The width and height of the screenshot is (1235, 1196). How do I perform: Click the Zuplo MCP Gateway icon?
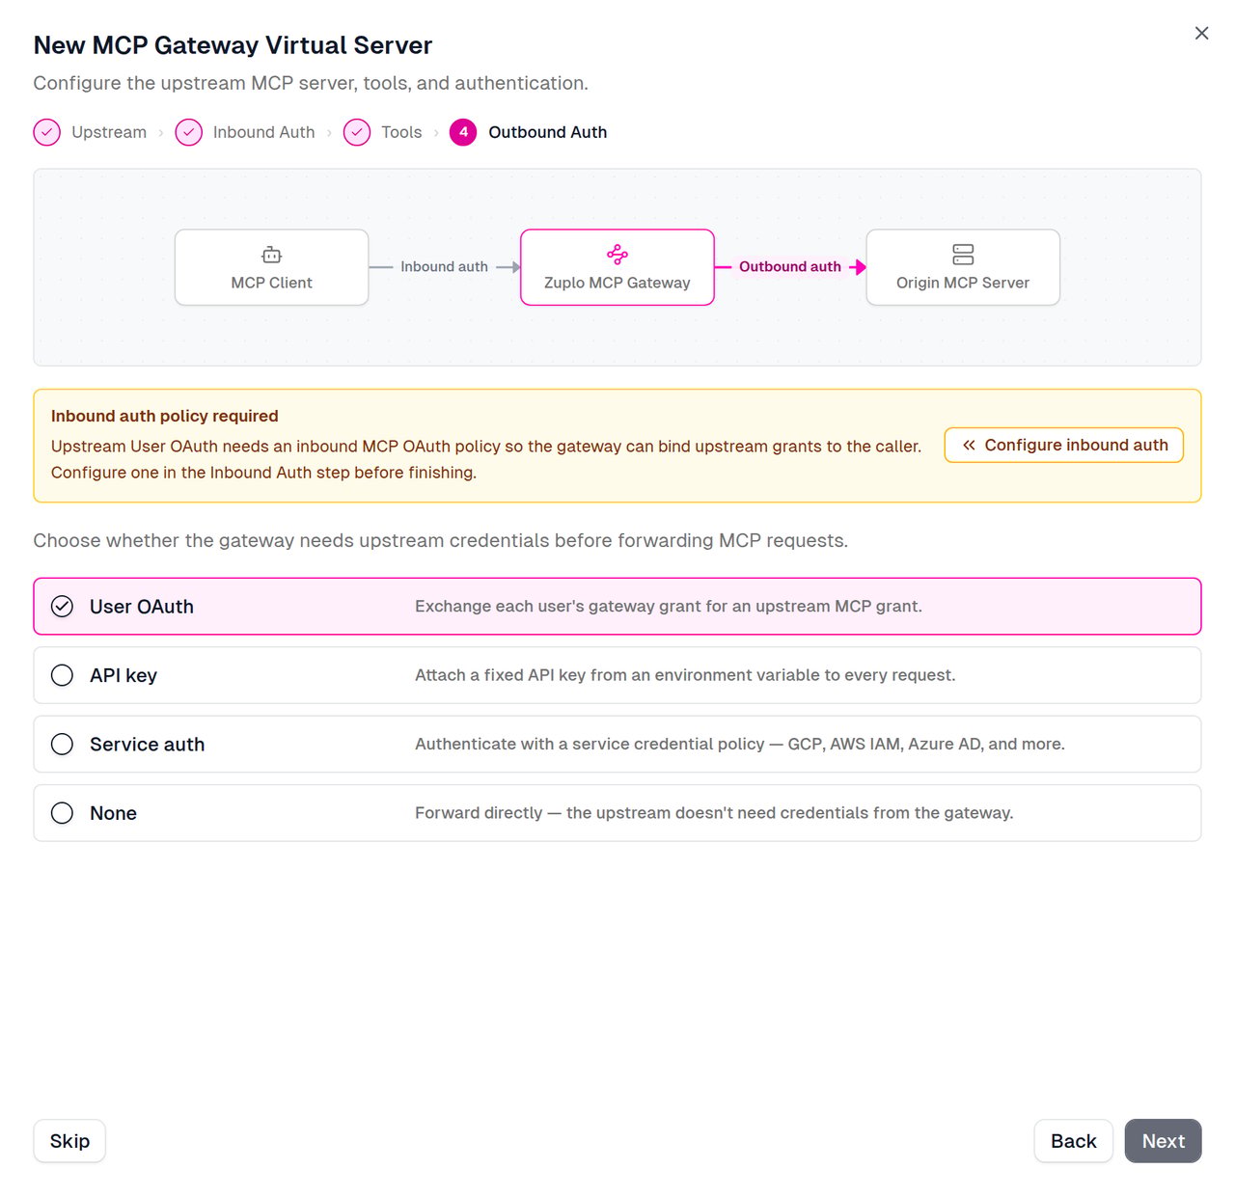pyautogui.click(x=617, y=255)
